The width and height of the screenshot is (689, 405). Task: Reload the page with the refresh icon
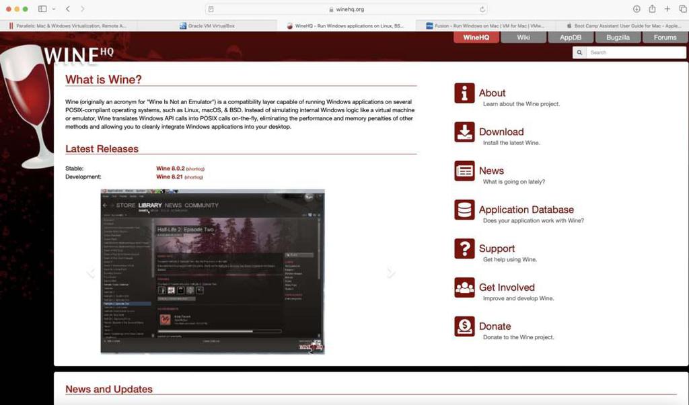pyautogui.click(x=482, y=9)
